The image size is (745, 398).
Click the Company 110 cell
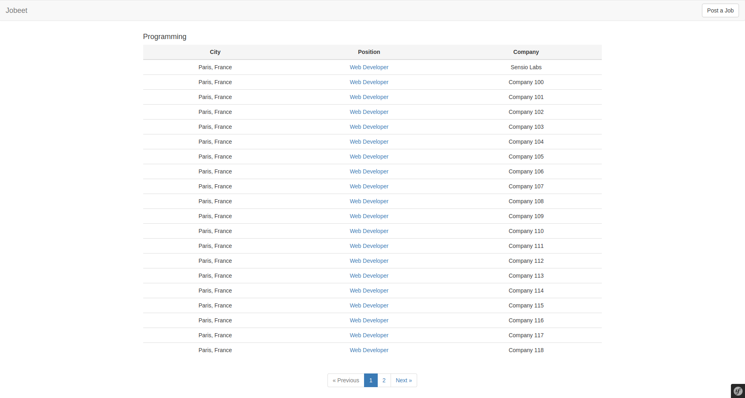(x=526, y=231)
